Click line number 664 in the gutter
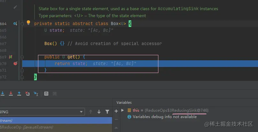 3,24
